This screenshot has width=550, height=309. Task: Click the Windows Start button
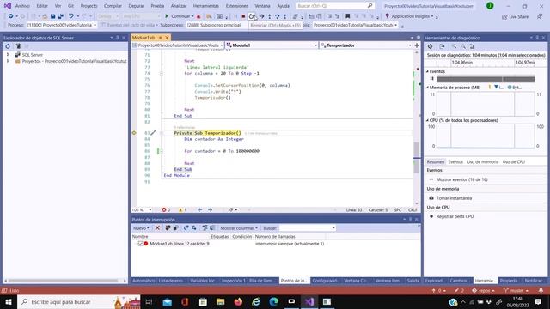click(9, 301)
